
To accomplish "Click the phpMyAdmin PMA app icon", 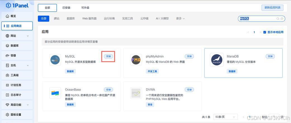I will [136, 60].
